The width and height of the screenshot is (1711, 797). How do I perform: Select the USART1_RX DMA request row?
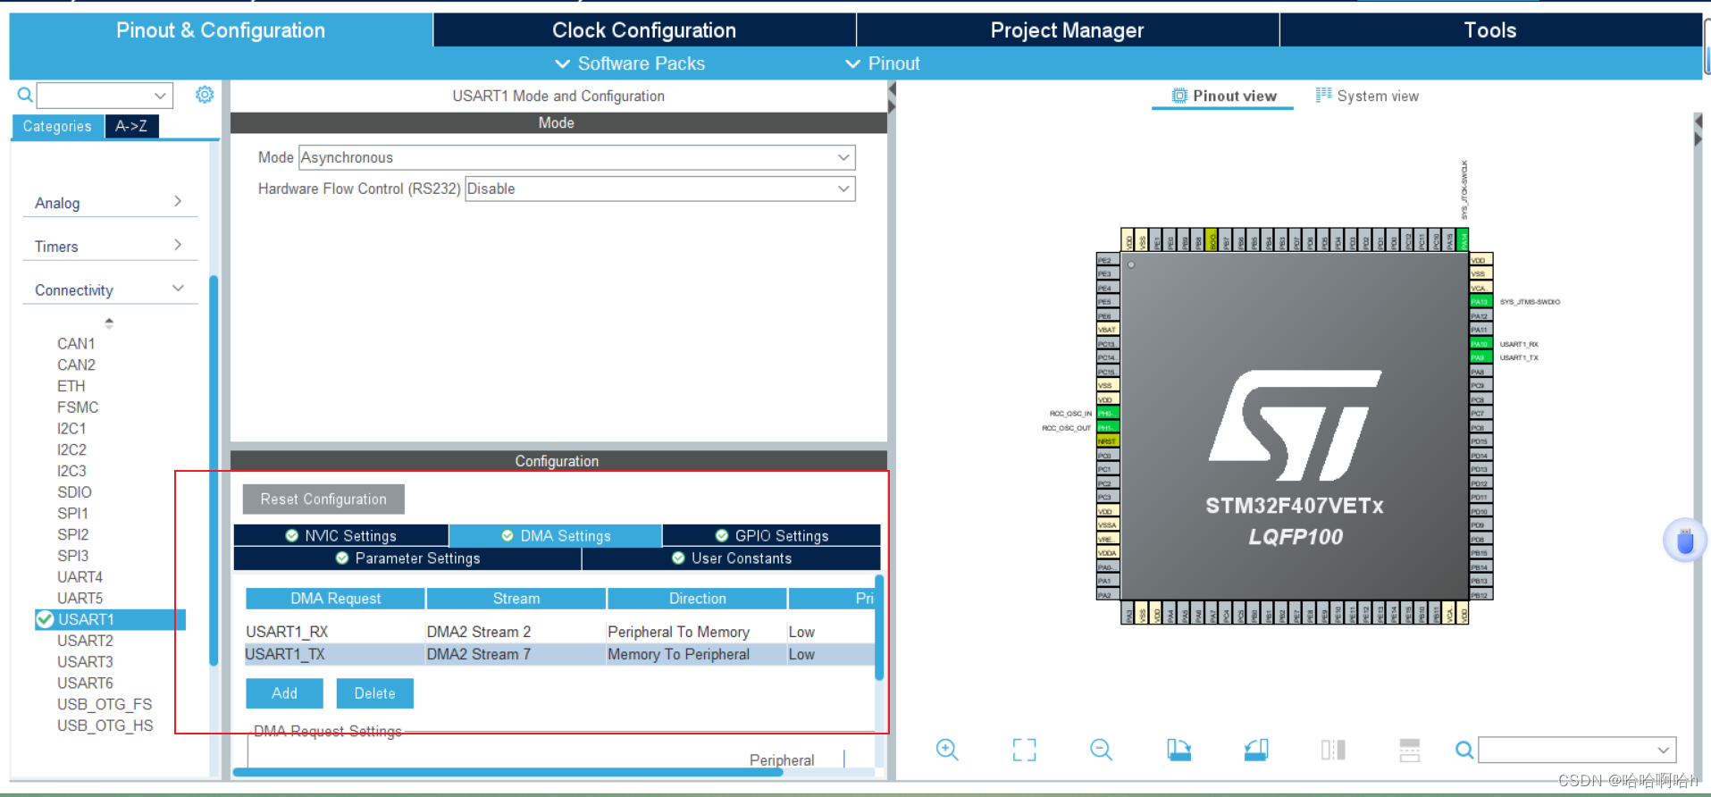(x=287, y=632)
